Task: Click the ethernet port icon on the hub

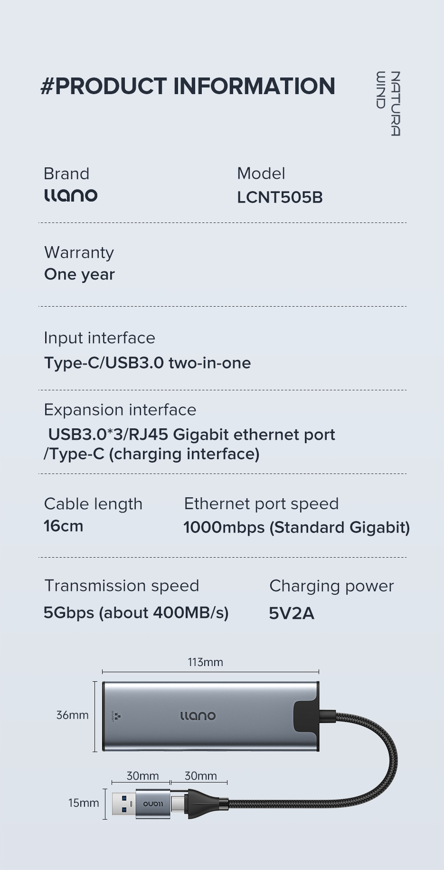Action: (x=117, y=716)
